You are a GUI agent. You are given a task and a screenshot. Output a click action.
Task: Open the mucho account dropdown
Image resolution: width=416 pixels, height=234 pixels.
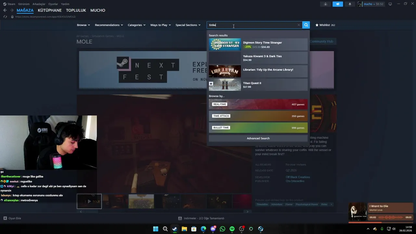click(371, 4)
